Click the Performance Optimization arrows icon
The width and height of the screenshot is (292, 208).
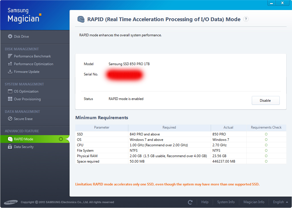click(10, 64)
